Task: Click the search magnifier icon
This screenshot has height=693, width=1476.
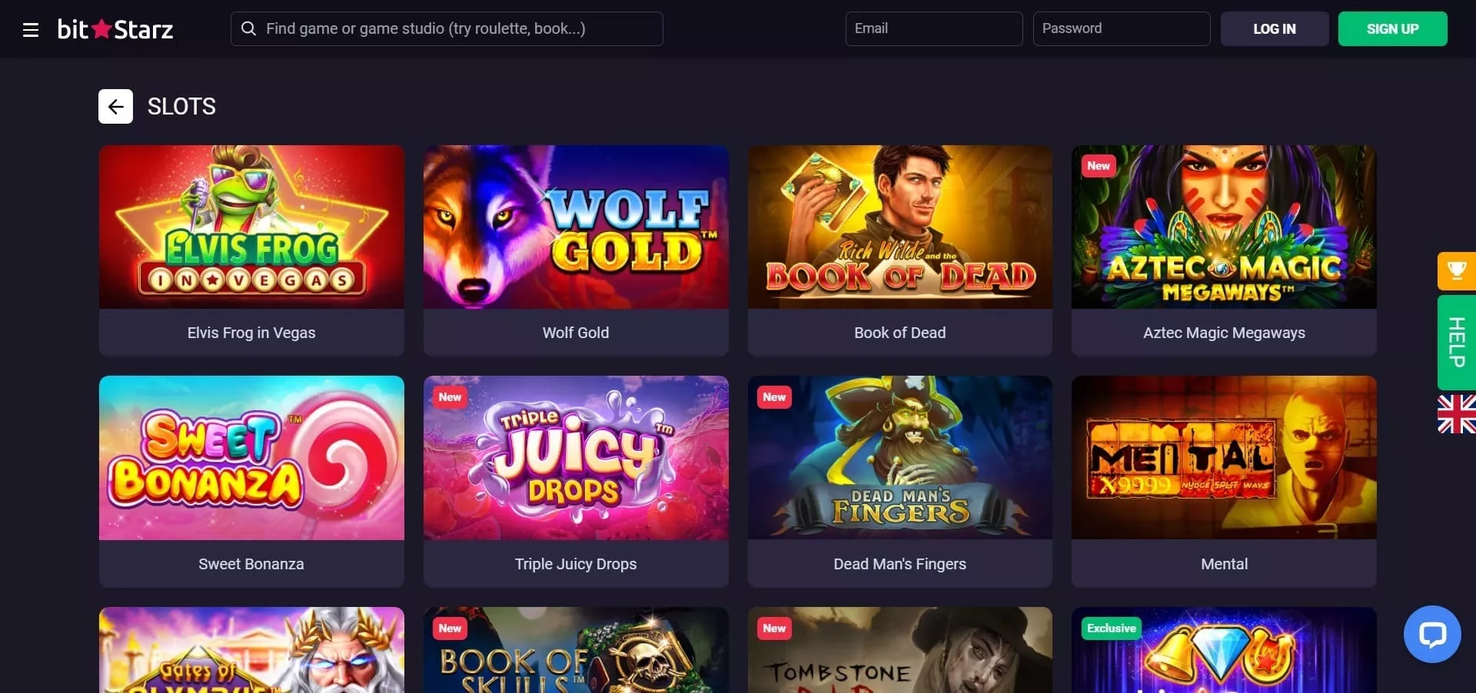Action: (248, 28)
